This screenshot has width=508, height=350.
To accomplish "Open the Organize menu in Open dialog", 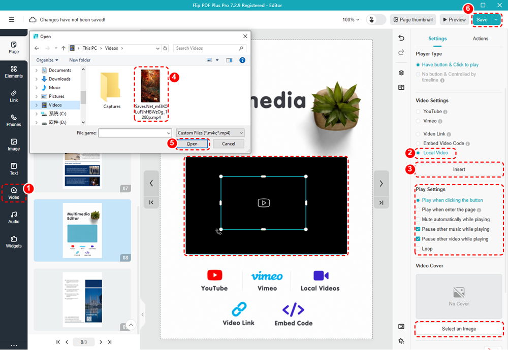I will [x=47, y=60].
